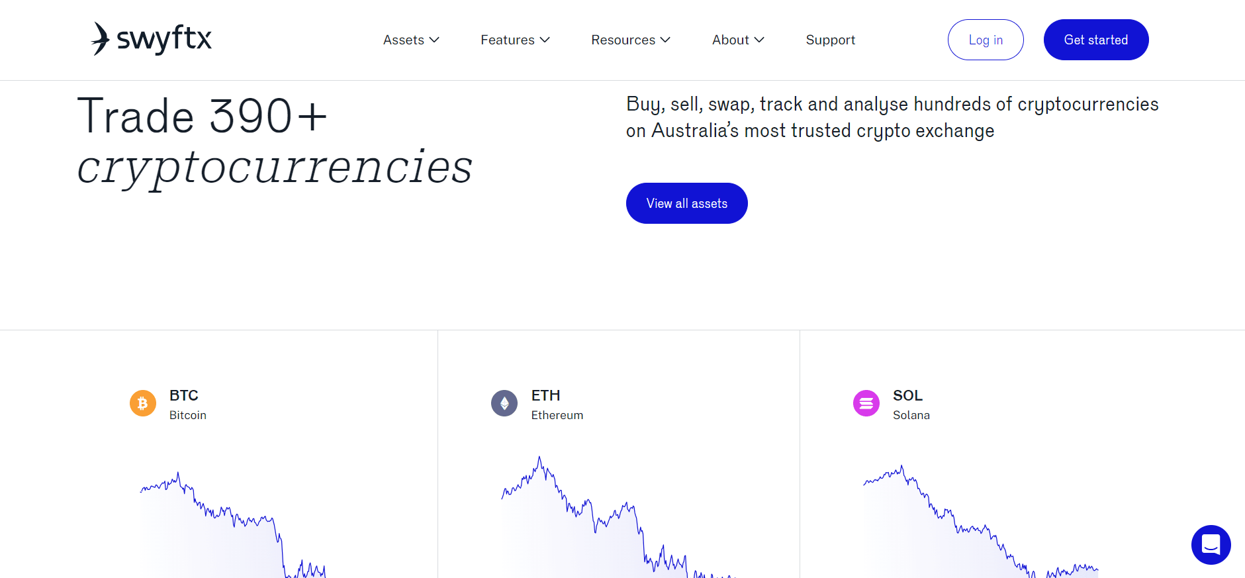This screenshot has width=1245, height=578.
Task: Click the Log in button
Action: tap(986, 40)
